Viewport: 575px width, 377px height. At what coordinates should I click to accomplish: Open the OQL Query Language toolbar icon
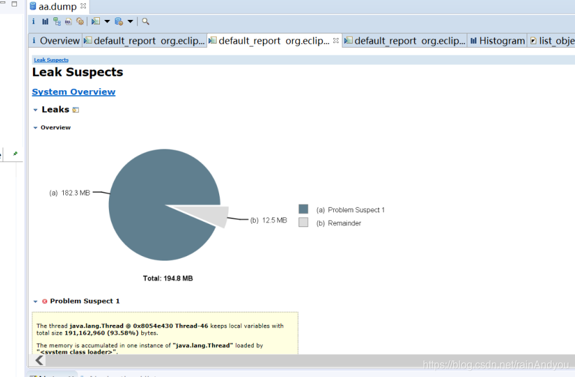click(x=68, y=22)
